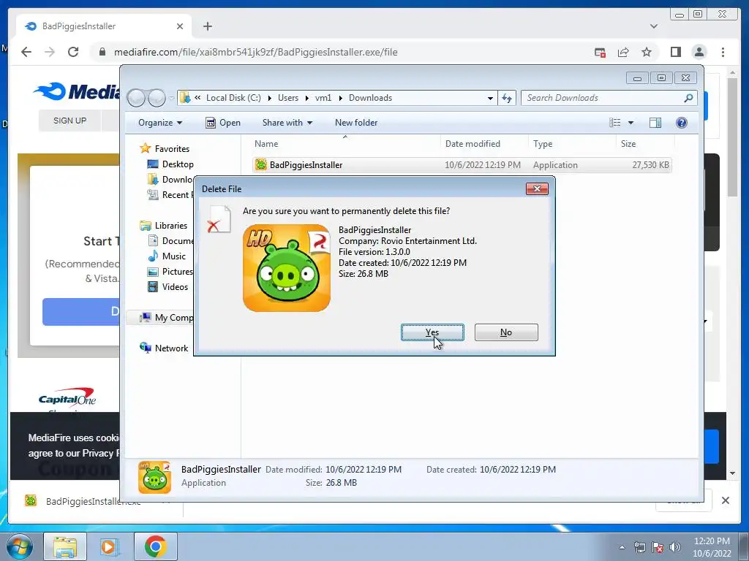The height and width of the screenshot is (561, 749).
Task: Open Chrome profile avatar menu
Action: click(699, 52)
